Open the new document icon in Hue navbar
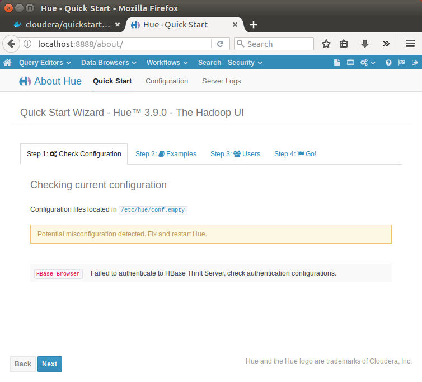The height and width of the screenshot is (382, 422). point(337,63)
